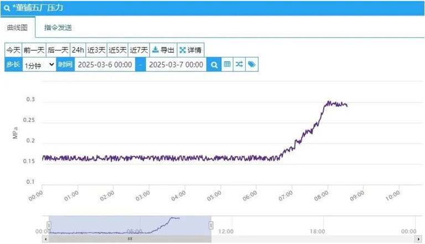Click the left arrow of horizontal scrollbar
Screen dimensions: 425x244
[x=45, y=239]
